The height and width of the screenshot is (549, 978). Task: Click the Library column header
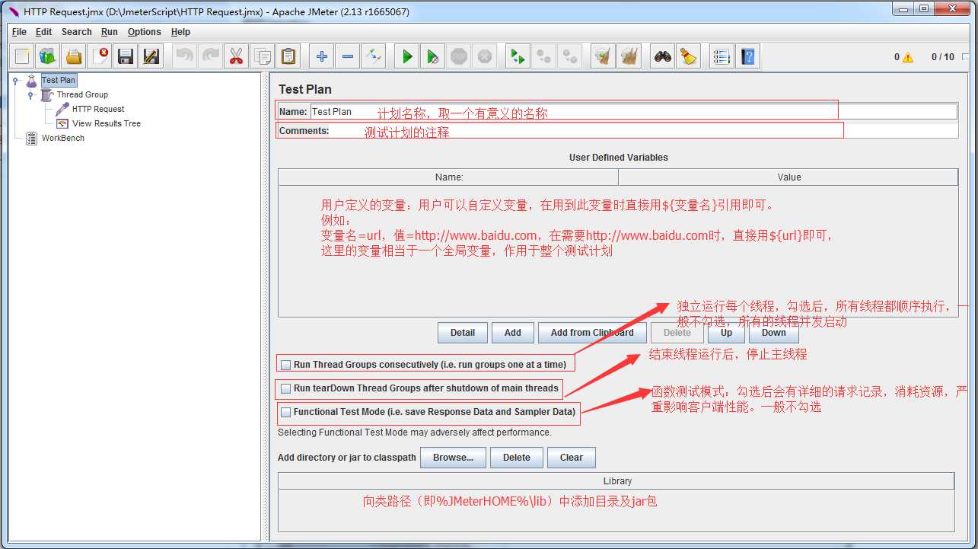coord(616,481)
